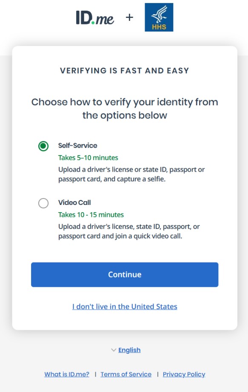The height and width of the screenshot is (392, 248).
Task: Click the plus sign between the logos
Action: (129, 17)
